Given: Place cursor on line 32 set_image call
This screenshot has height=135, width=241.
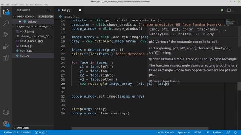Looking at the screenshot, I should point(108,96).
